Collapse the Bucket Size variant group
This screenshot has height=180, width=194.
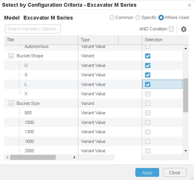coord(11,103)
